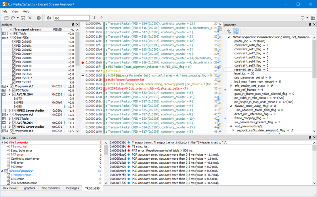
Task: Click the sync arrows icon in property panel
Action: pos(229,31)
